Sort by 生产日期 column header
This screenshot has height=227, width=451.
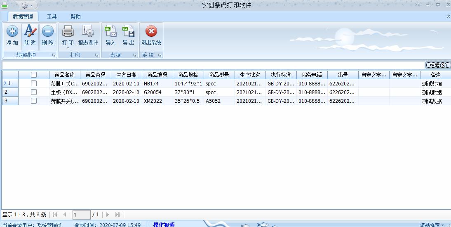click(x=127, y=75)
